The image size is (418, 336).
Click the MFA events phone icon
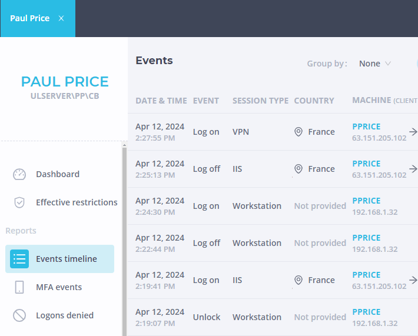tap(19, 287)
